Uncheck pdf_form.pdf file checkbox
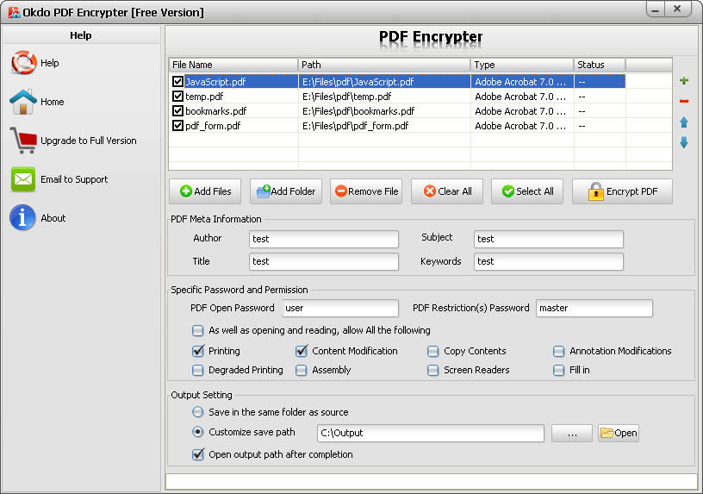Screen dimensions: 703x494 pos(177,126)
